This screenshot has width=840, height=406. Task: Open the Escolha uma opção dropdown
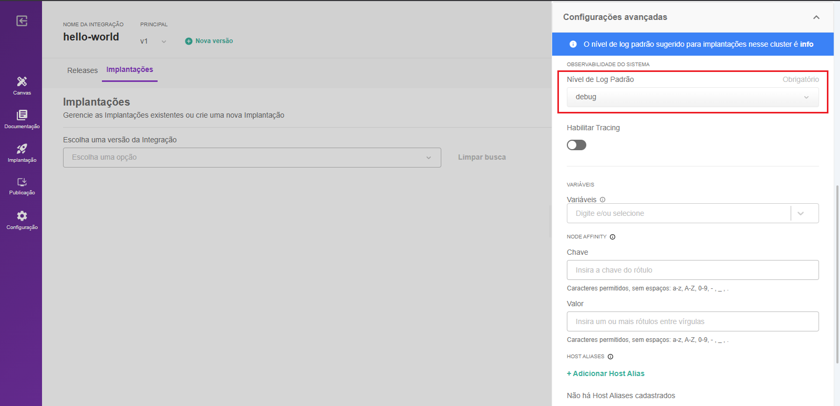[252, 158]
